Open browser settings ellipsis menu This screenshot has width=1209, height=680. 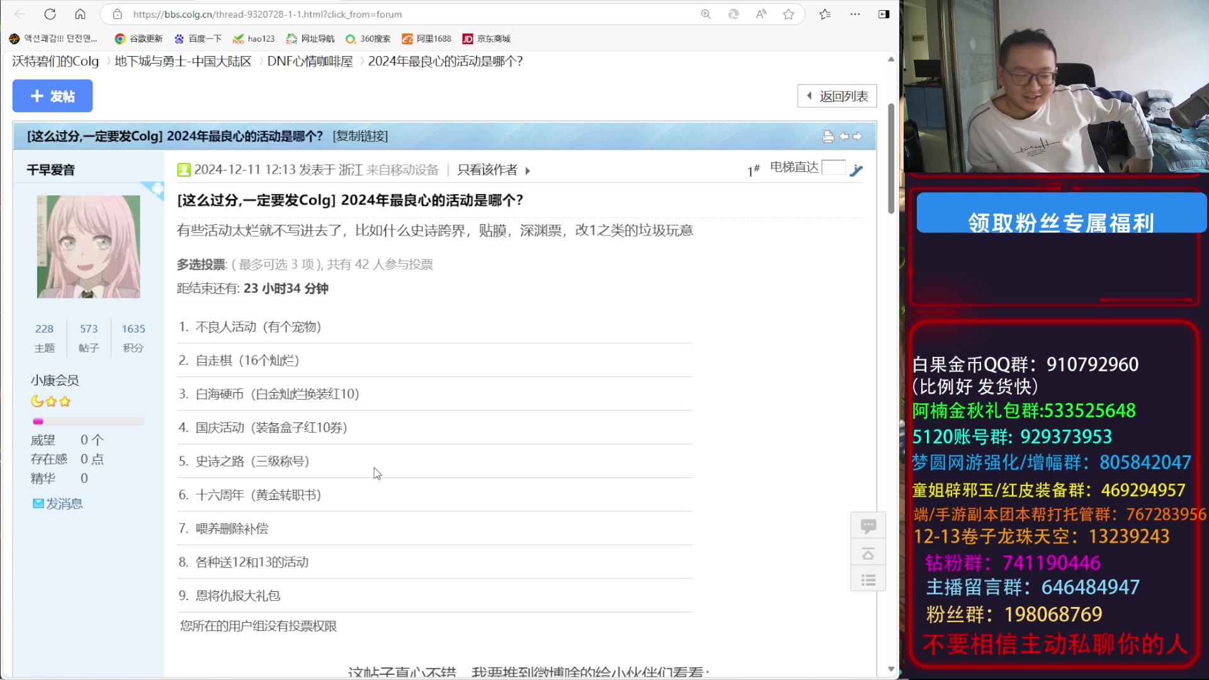855,14
